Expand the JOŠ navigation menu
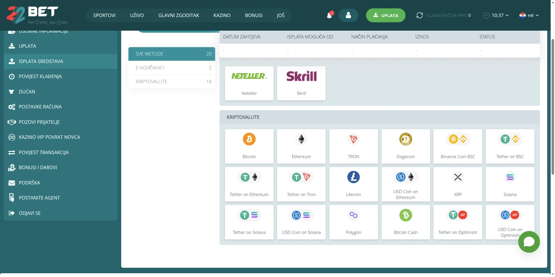The height and width of the screenshot is (277, 555). pyautogui.click(x=280, y=15)
